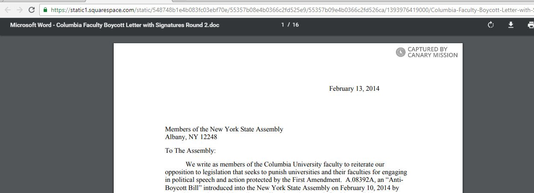
Task: Click the Canary Mission watermark logo
Action: point(401,52)
